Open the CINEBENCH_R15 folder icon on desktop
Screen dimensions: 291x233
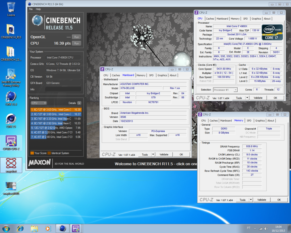coord(11,31)
